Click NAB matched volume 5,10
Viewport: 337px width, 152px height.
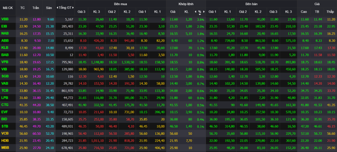pos(189,34)
